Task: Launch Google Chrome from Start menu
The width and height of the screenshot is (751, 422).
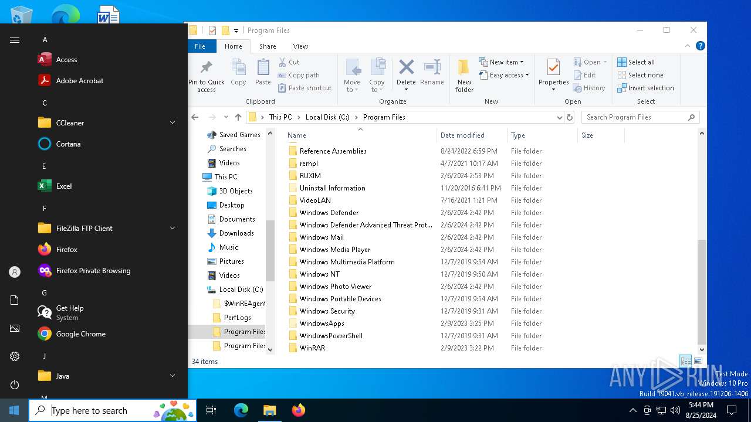Action: tap(108, 334)
